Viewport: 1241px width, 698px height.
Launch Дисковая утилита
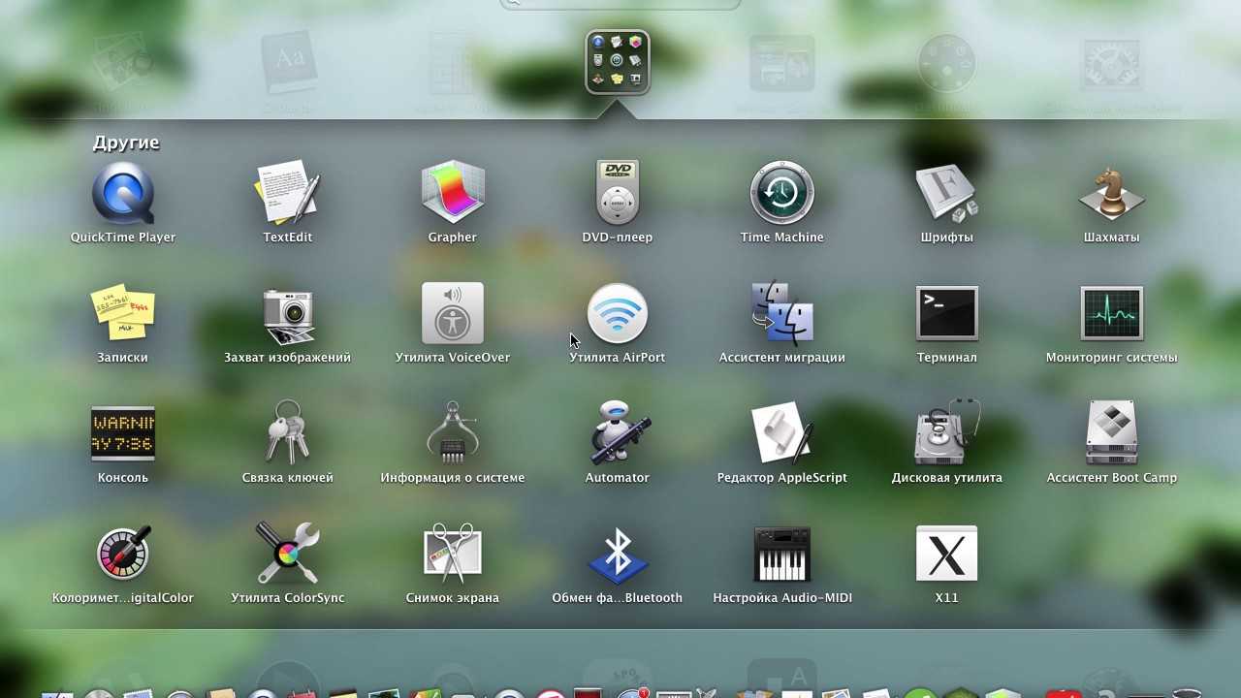pos(947,433)
